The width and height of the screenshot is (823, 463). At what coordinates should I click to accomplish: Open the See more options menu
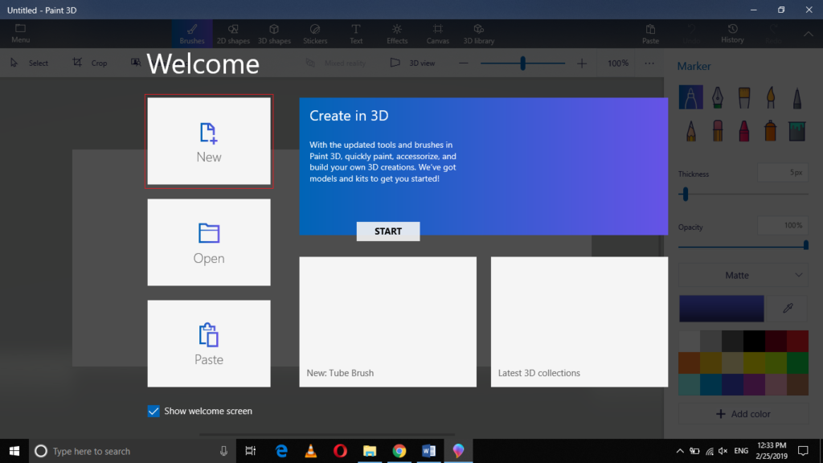[649, 62]
